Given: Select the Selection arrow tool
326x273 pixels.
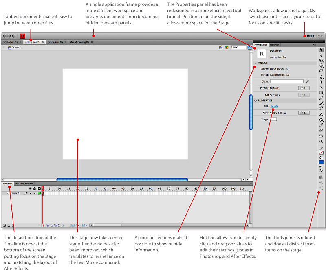Looking at the screenshot, I should pyautogui.click(x=322, y=50).
